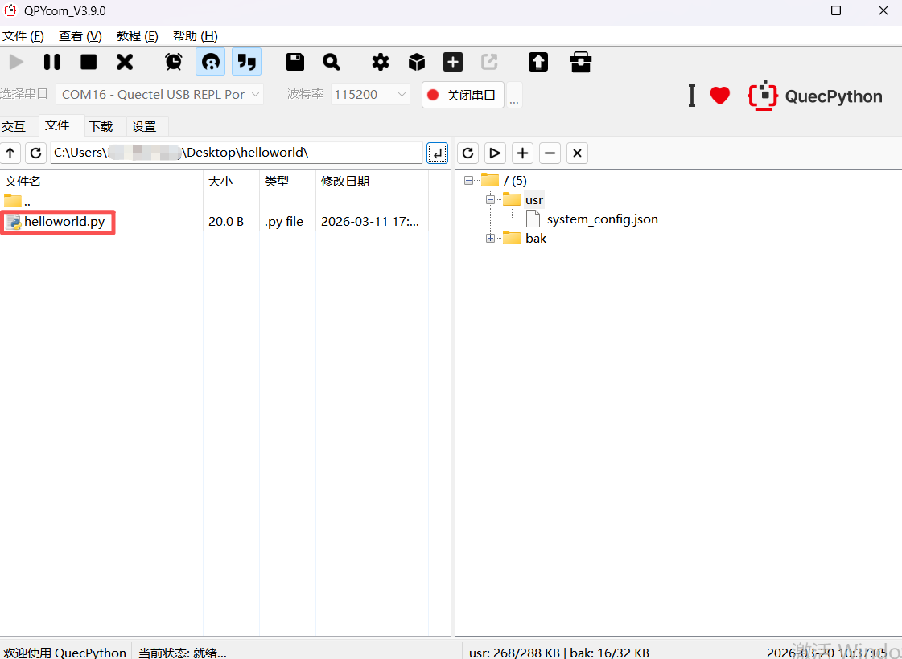This screenshot has height=659, width=902.
Task: Click the local file path input field
Action: point(237,153)
